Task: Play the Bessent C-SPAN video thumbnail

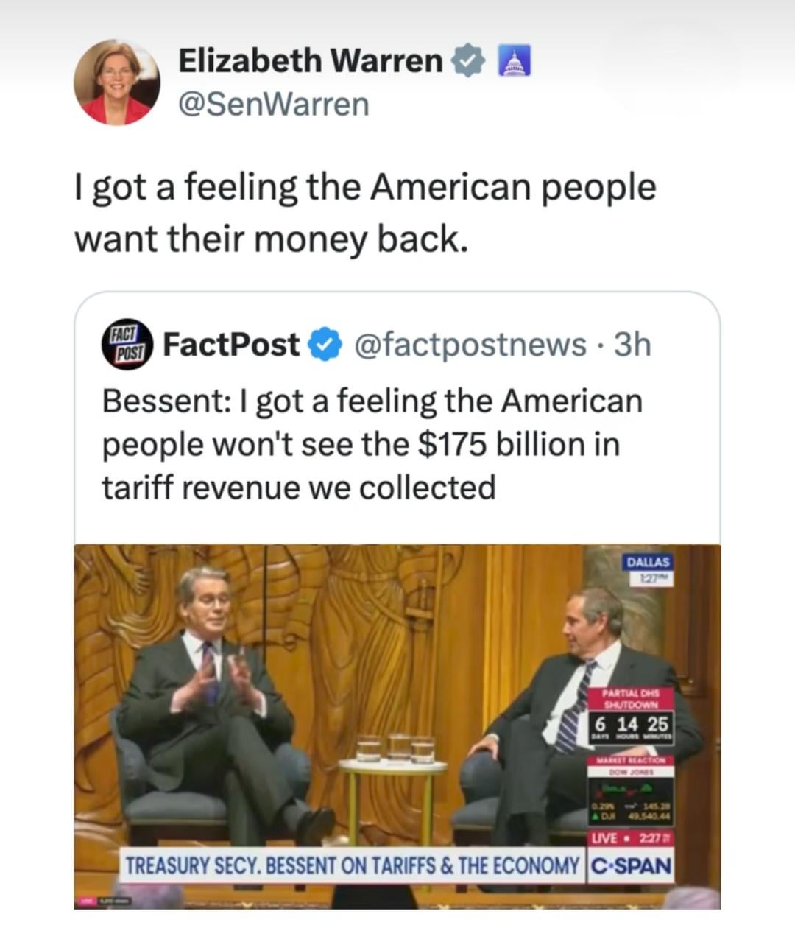Action: coord(397,726)
